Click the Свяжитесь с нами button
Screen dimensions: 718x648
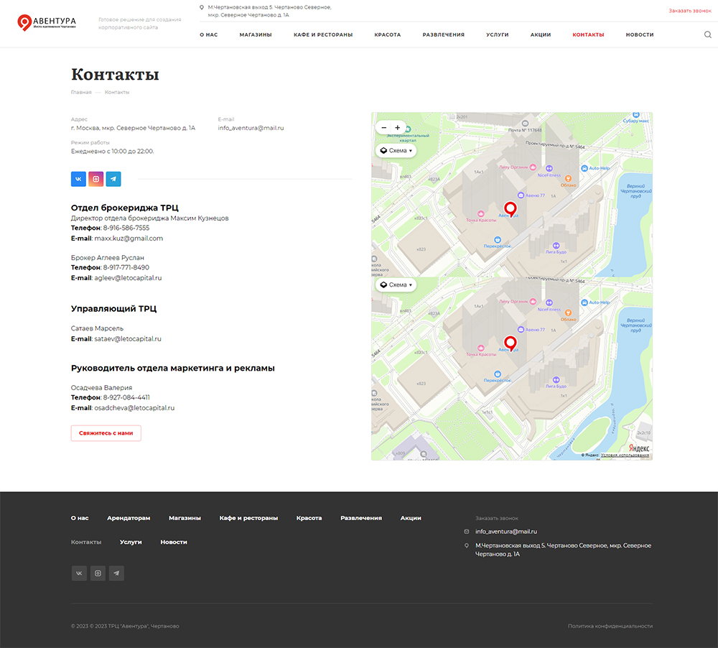point(106,433)
